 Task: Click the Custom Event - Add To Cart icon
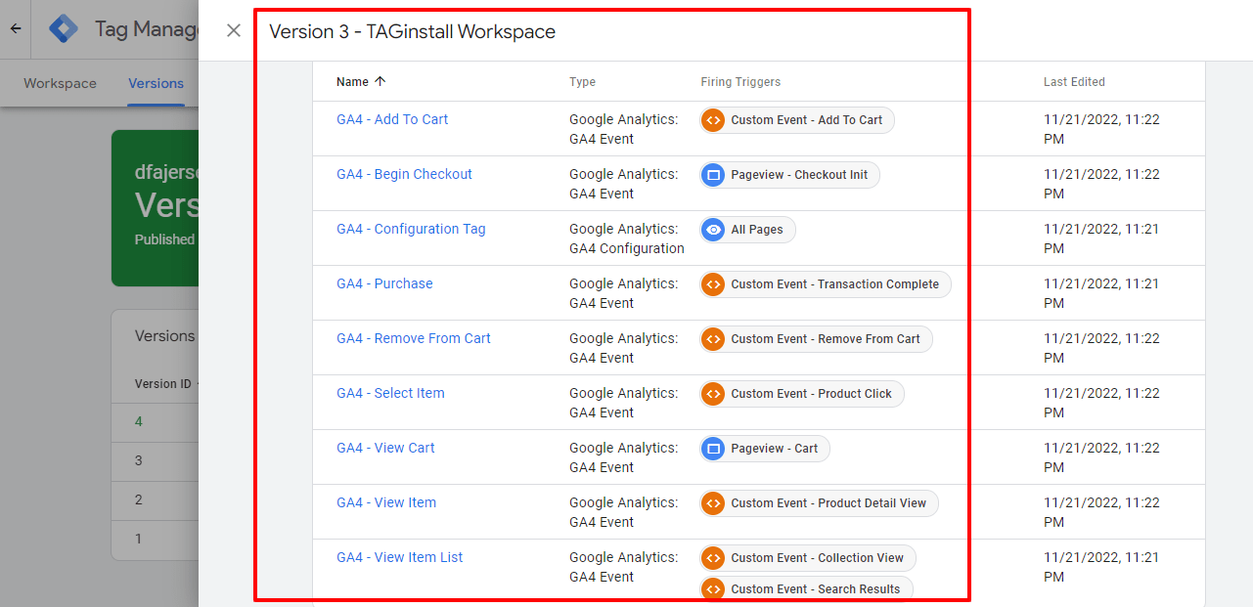pos(714,120)
